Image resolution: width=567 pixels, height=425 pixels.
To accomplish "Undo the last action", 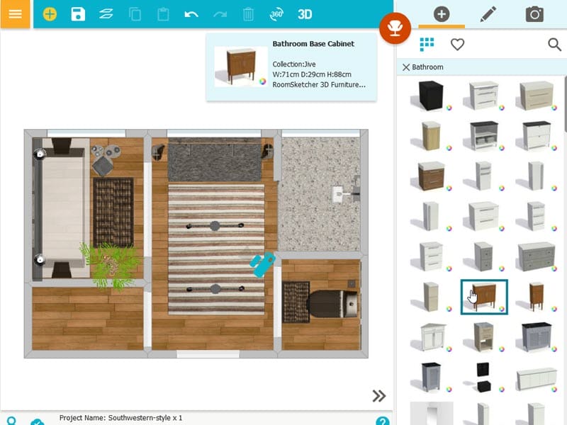I will coord(191,13).
